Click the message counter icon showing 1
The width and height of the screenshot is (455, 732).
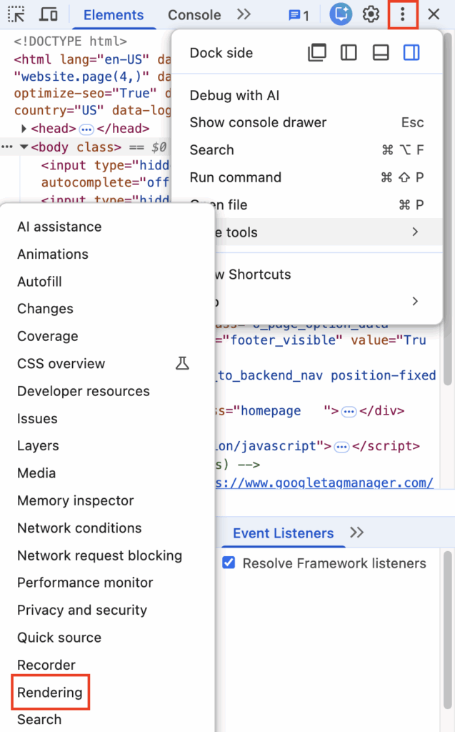tap(295, 14)
